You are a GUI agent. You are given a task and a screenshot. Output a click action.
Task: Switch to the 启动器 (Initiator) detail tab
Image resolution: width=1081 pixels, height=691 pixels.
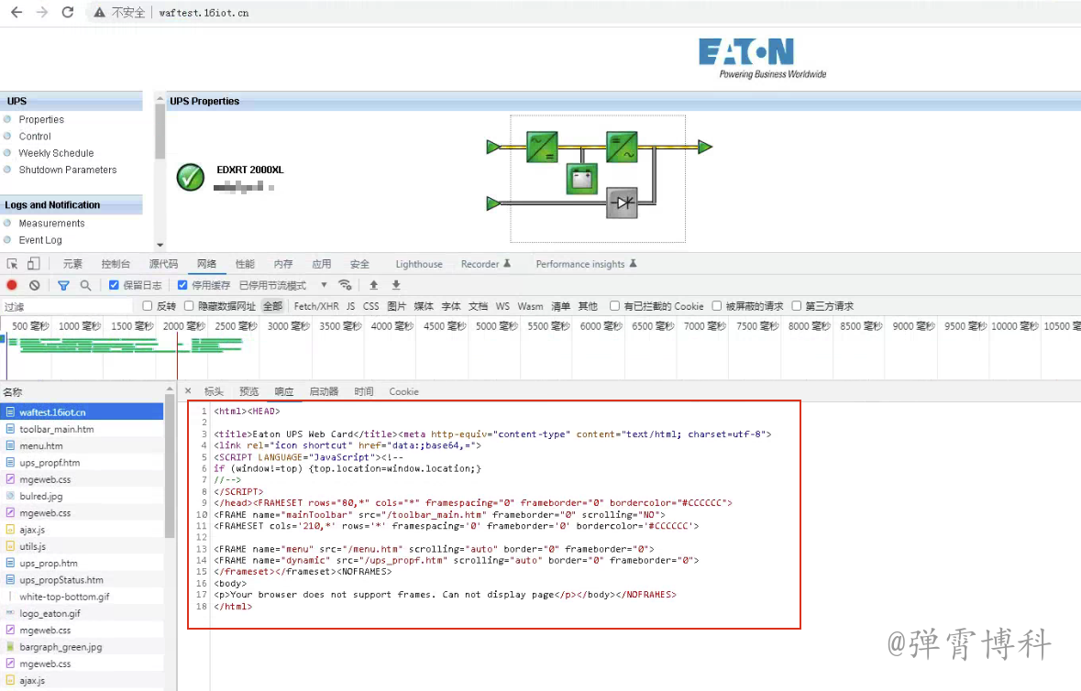(x=324, y=391)
